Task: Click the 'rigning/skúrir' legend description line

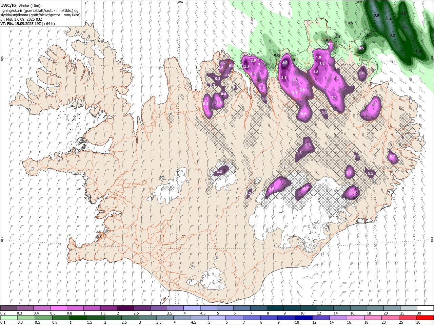Action: 40,10
